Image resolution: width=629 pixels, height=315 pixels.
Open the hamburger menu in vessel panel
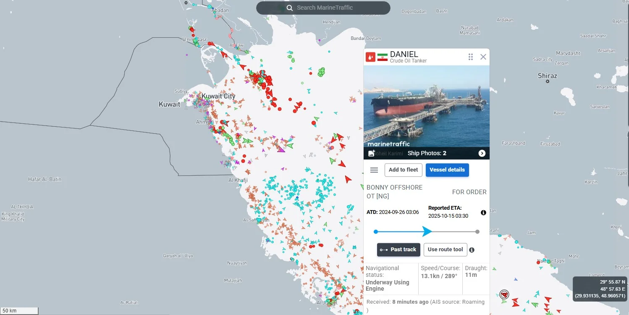click(x=374, y=170)
